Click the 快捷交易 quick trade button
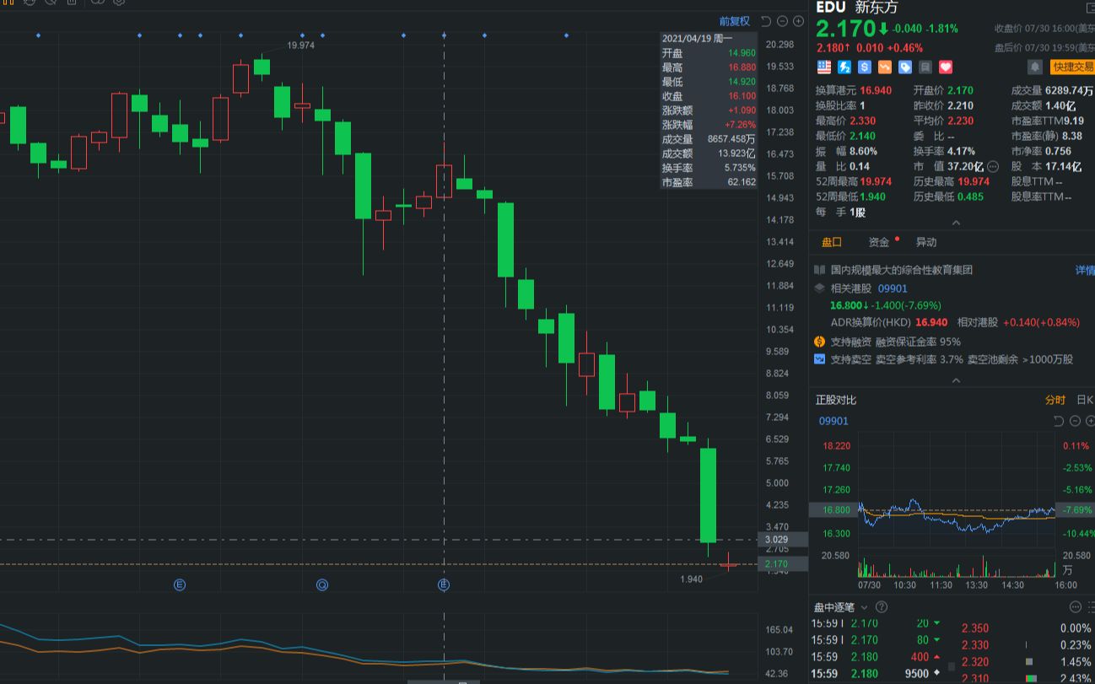The height and width of the screenshot is (684, 1095). (x=1073, y=67)
